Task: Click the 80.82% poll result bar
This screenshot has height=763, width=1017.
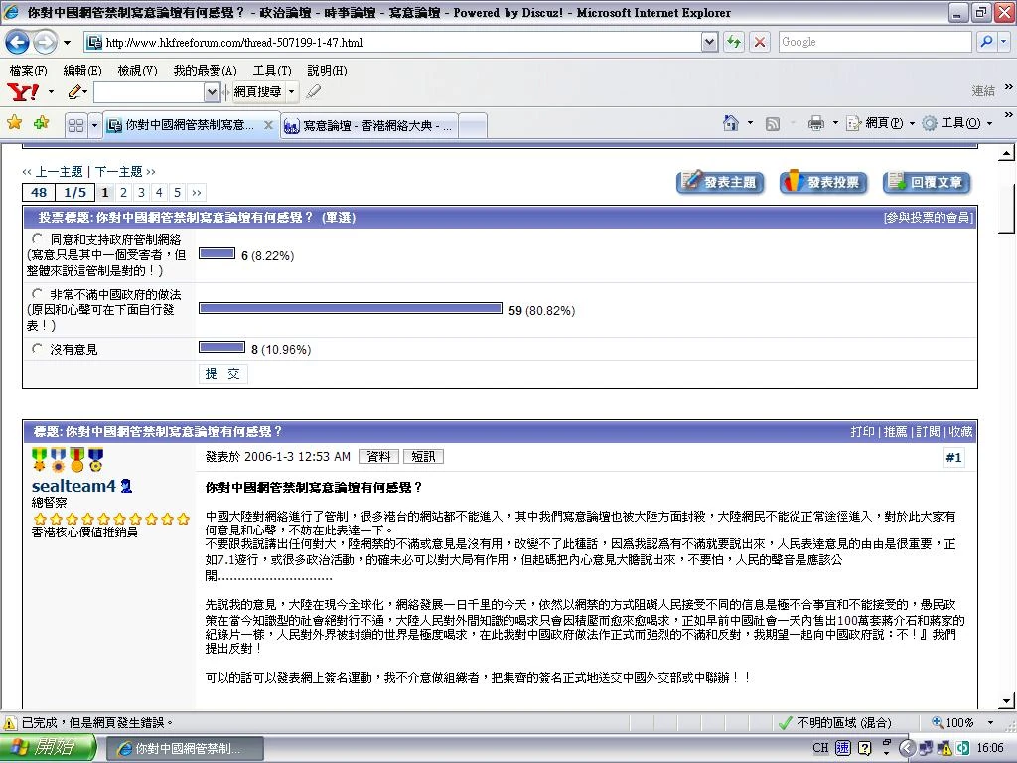Action: click(x=351, y=308)
